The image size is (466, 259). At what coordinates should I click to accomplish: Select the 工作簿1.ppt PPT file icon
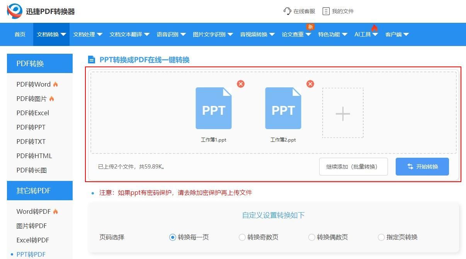[214, 108]
